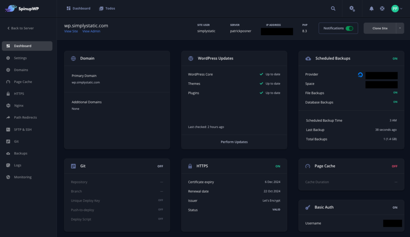410x237 pixels.
Task: Open Backups in the sidebar
Action: [x=20, y=153]
